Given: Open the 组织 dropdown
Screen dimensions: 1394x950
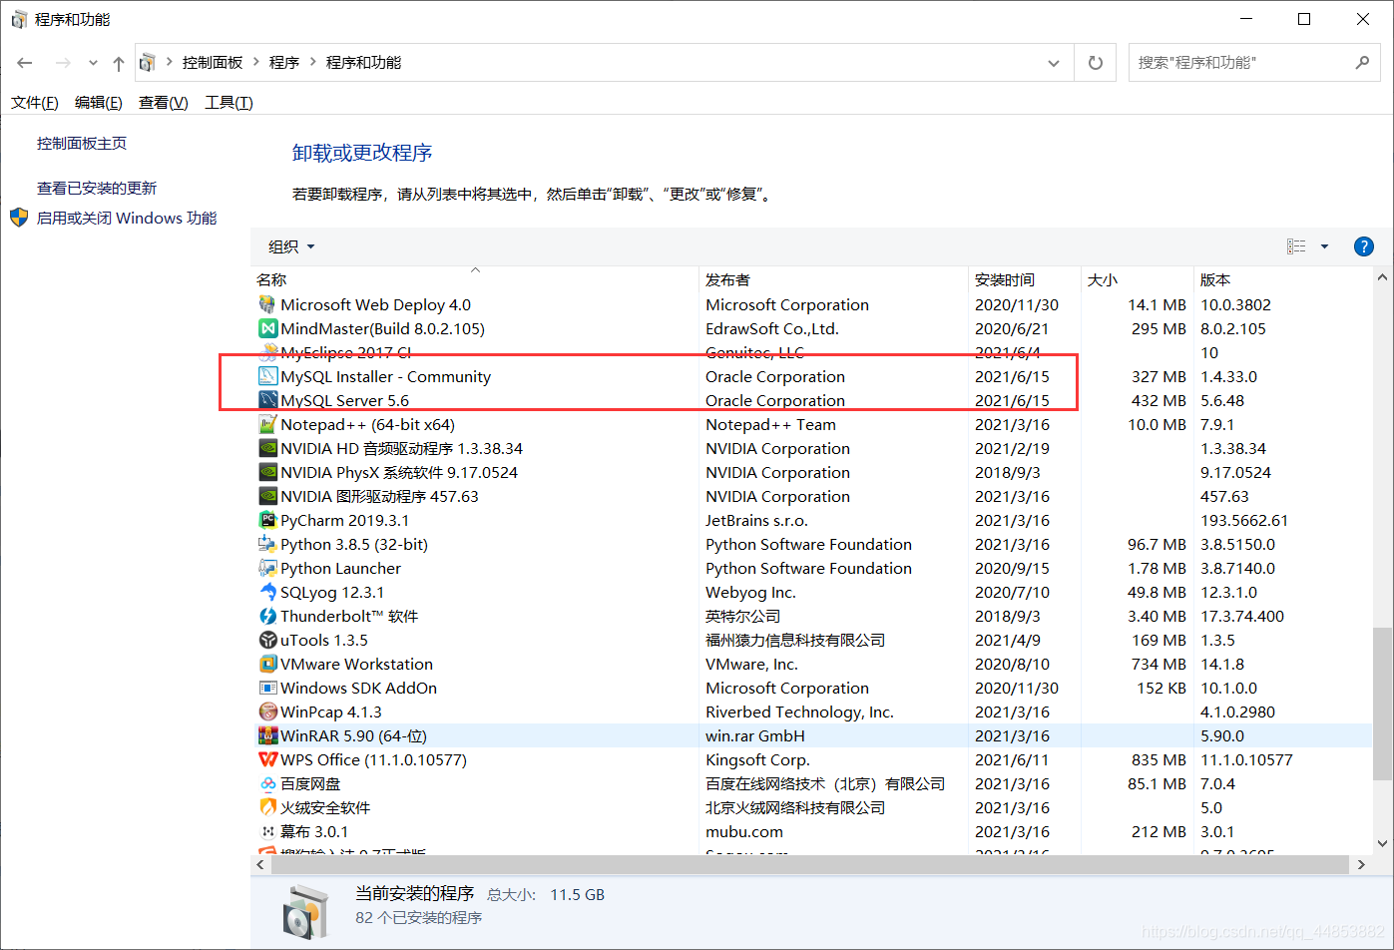Looking at the screenshot, I should pos(291,246).
